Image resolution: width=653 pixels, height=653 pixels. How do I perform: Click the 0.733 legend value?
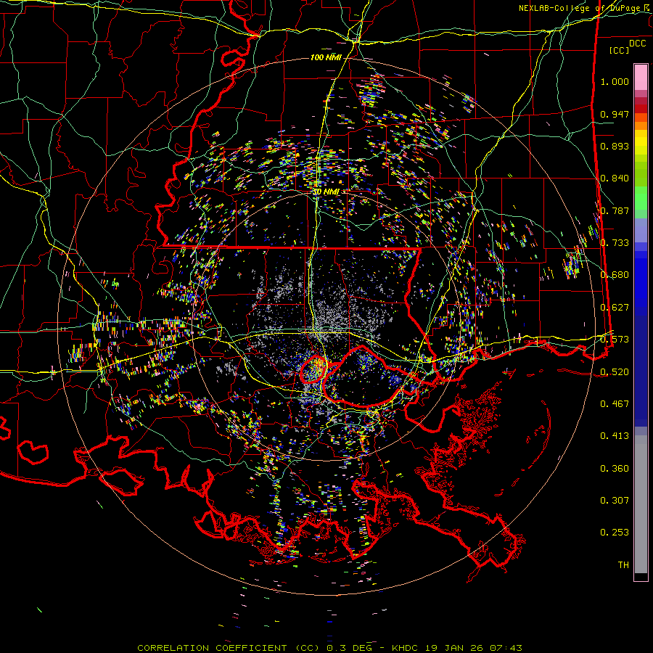(x=615, y=243)
